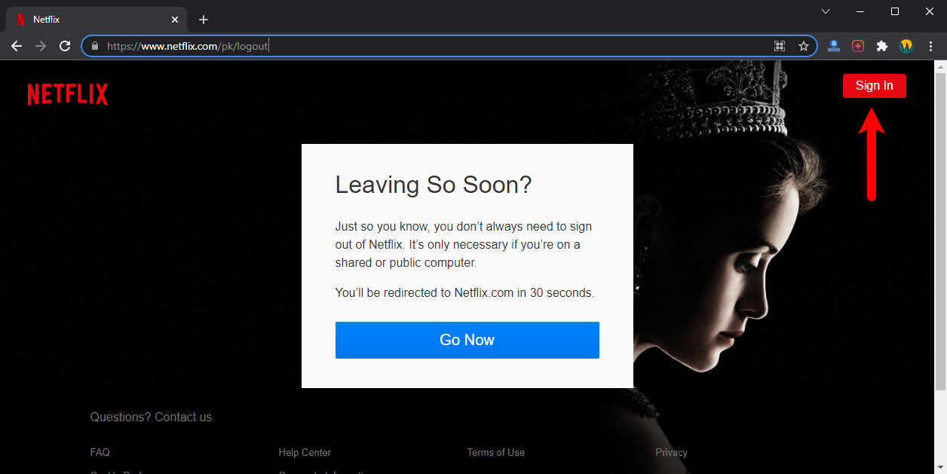Viewport: 947px width, 474px height.
Task: Maximize the browser window
Action: [x=895, y=11]
